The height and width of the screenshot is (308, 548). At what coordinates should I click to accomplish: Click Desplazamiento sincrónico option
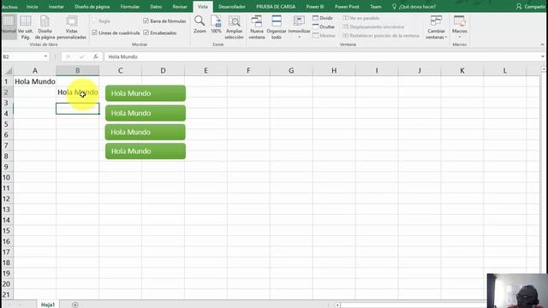click(x=373, y=27)
